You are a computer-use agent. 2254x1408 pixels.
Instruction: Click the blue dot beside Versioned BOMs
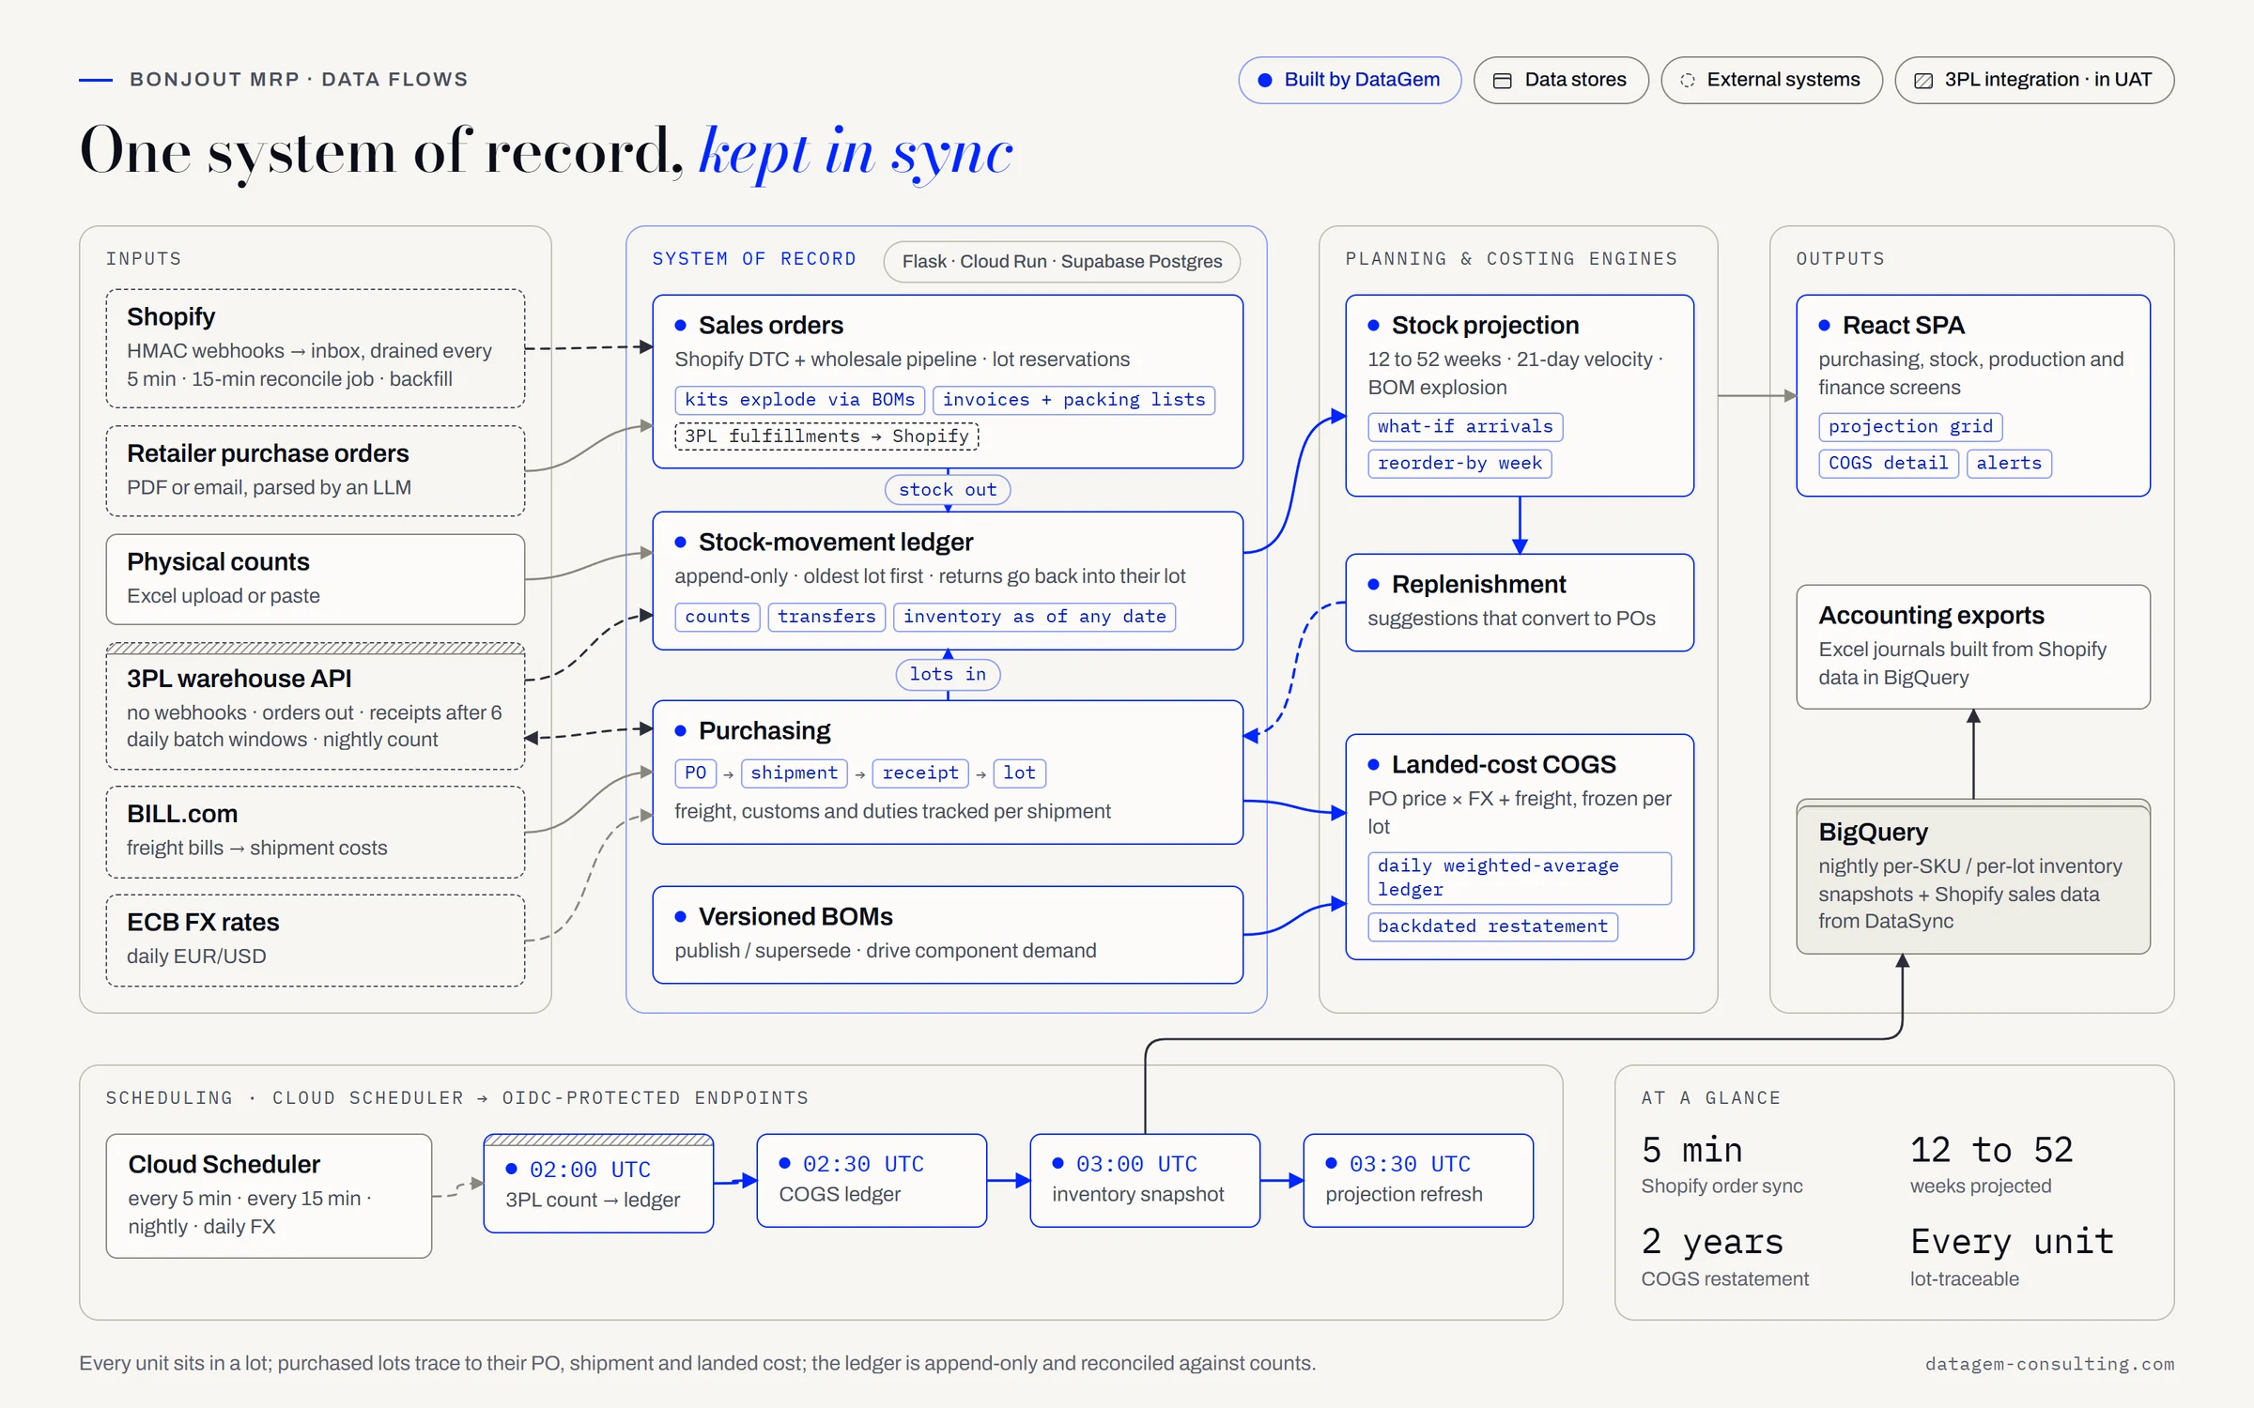[681, 917]
